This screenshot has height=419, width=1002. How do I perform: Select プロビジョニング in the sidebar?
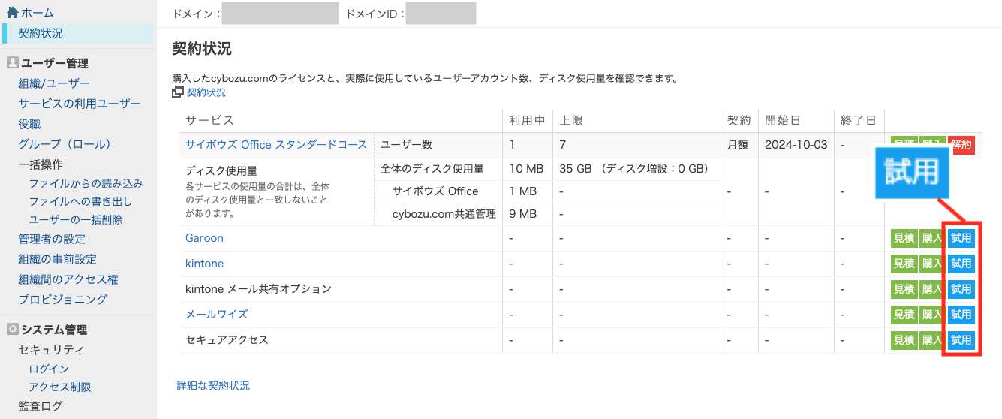(63, 300)
